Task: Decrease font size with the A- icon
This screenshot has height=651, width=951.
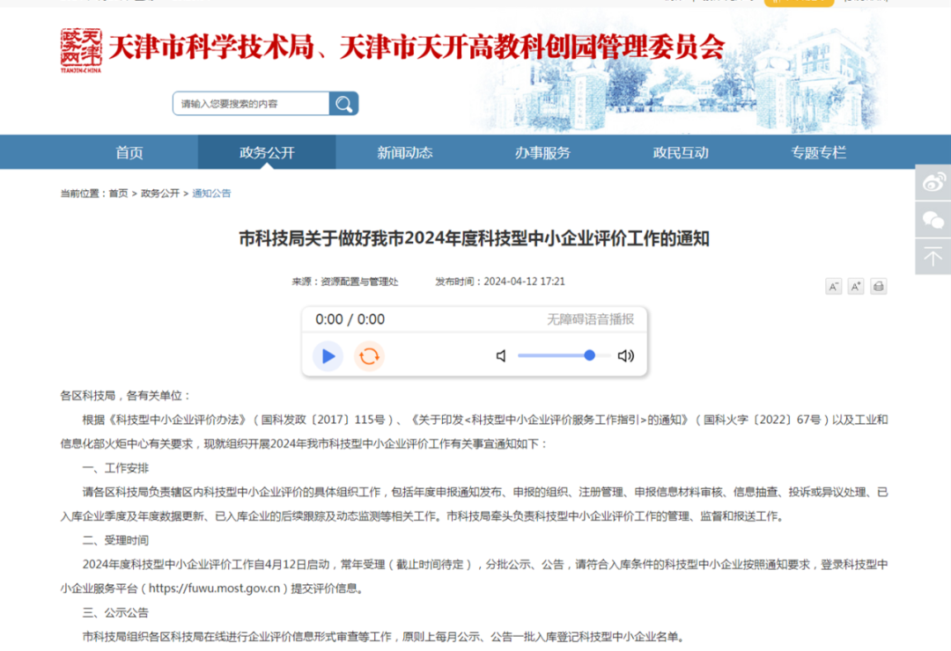Action: pyautogui.click(x=833, y=286)
